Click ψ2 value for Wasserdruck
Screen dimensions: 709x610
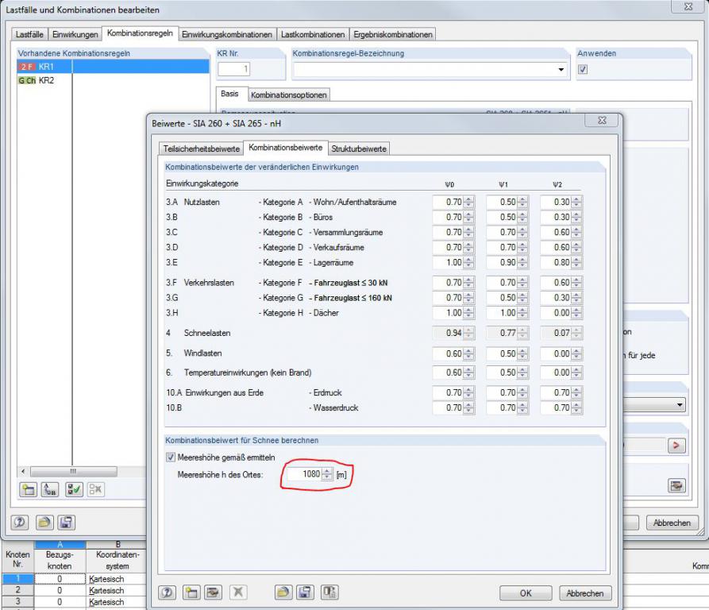[555, 407]
